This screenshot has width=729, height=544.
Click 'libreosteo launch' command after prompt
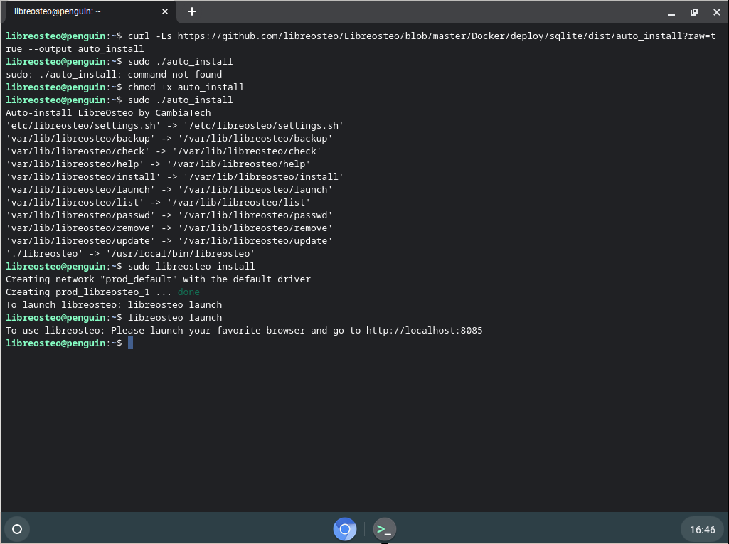tap(175, 318)
